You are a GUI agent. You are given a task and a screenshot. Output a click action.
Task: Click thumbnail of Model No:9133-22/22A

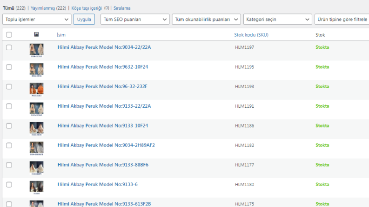point(36,109)
